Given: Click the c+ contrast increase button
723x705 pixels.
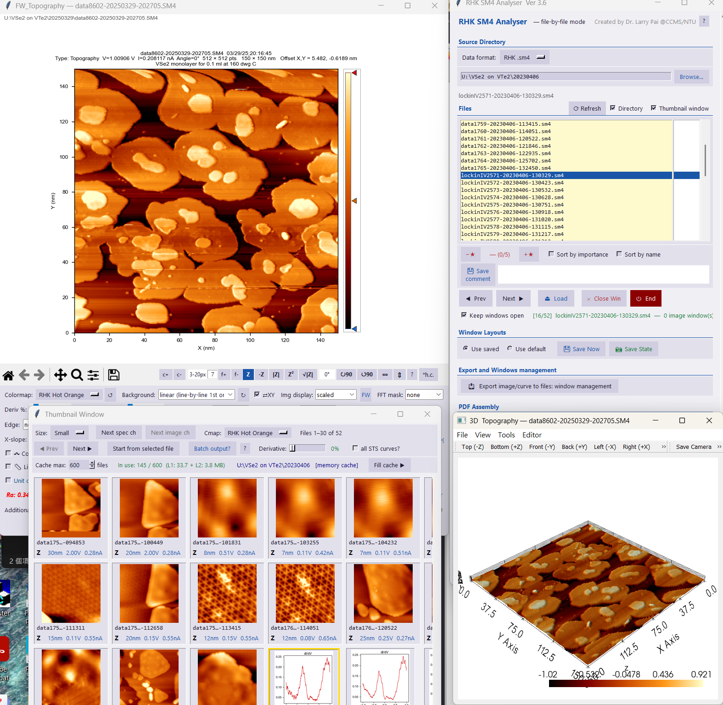Looking at the screenshot, I should pos(165,375).
